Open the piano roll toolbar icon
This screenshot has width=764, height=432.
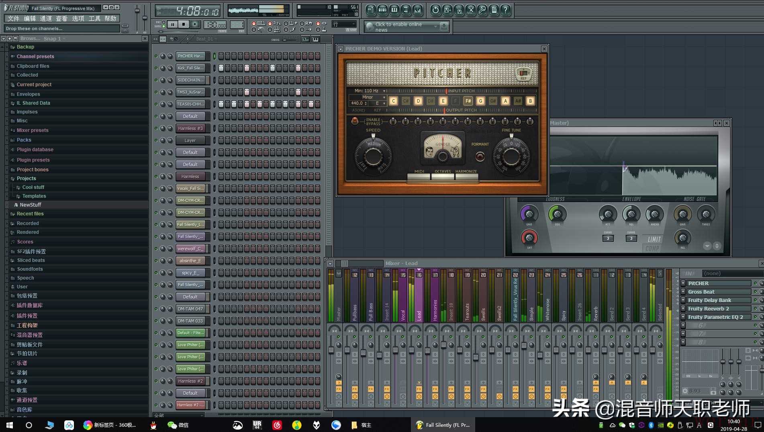[x=394, y=10]
